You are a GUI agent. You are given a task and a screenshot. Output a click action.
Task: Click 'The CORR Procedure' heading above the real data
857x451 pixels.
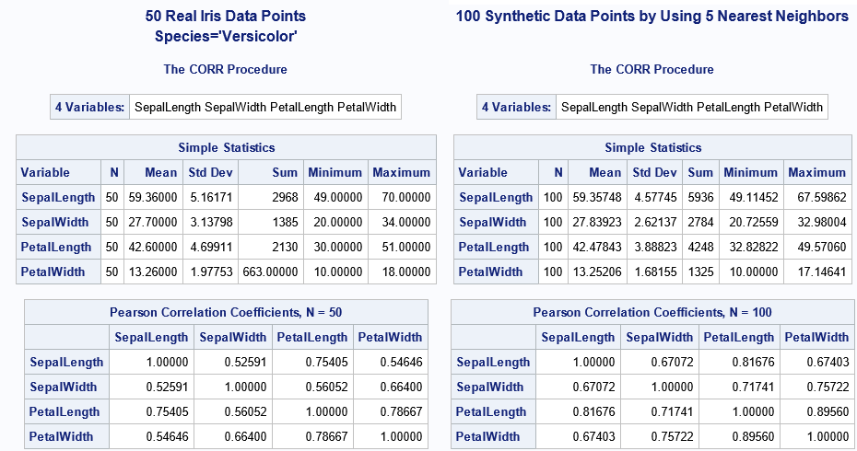[226, 69]
